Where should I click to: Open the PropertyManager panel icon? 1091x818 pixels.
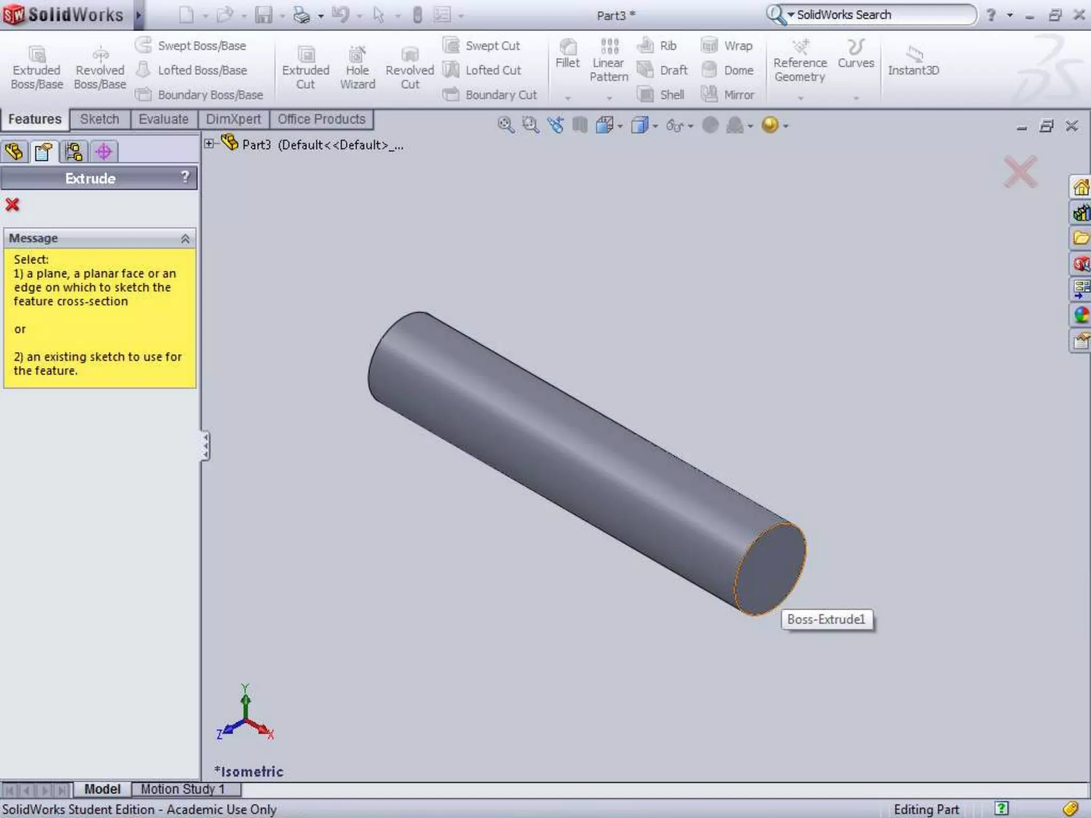click(x=44, y=152)
